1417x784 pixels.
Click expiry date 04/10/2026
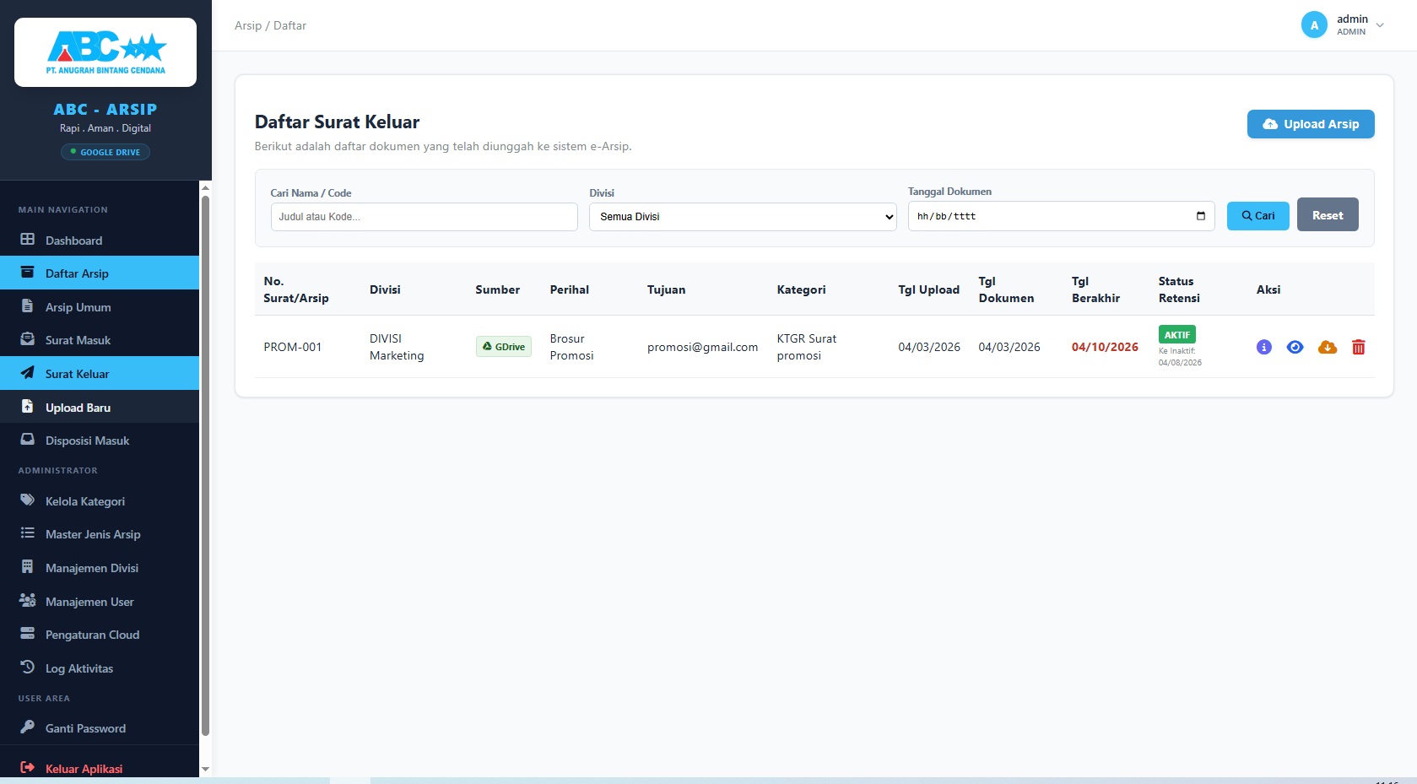(x=1105, y=347)
